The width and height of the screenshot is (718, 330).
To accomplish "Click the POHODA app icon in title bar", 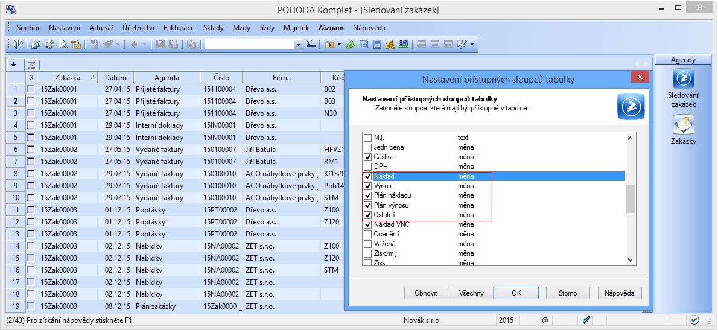I will (10, 9).
